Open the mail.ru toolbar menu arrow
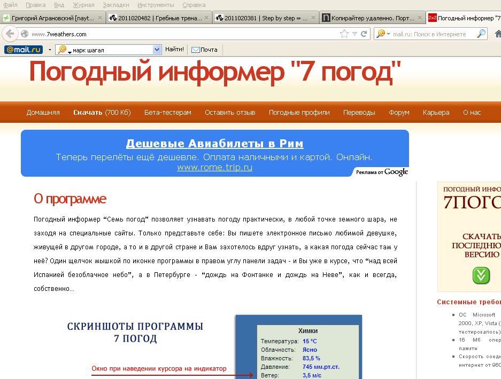 tap(50, 50)
